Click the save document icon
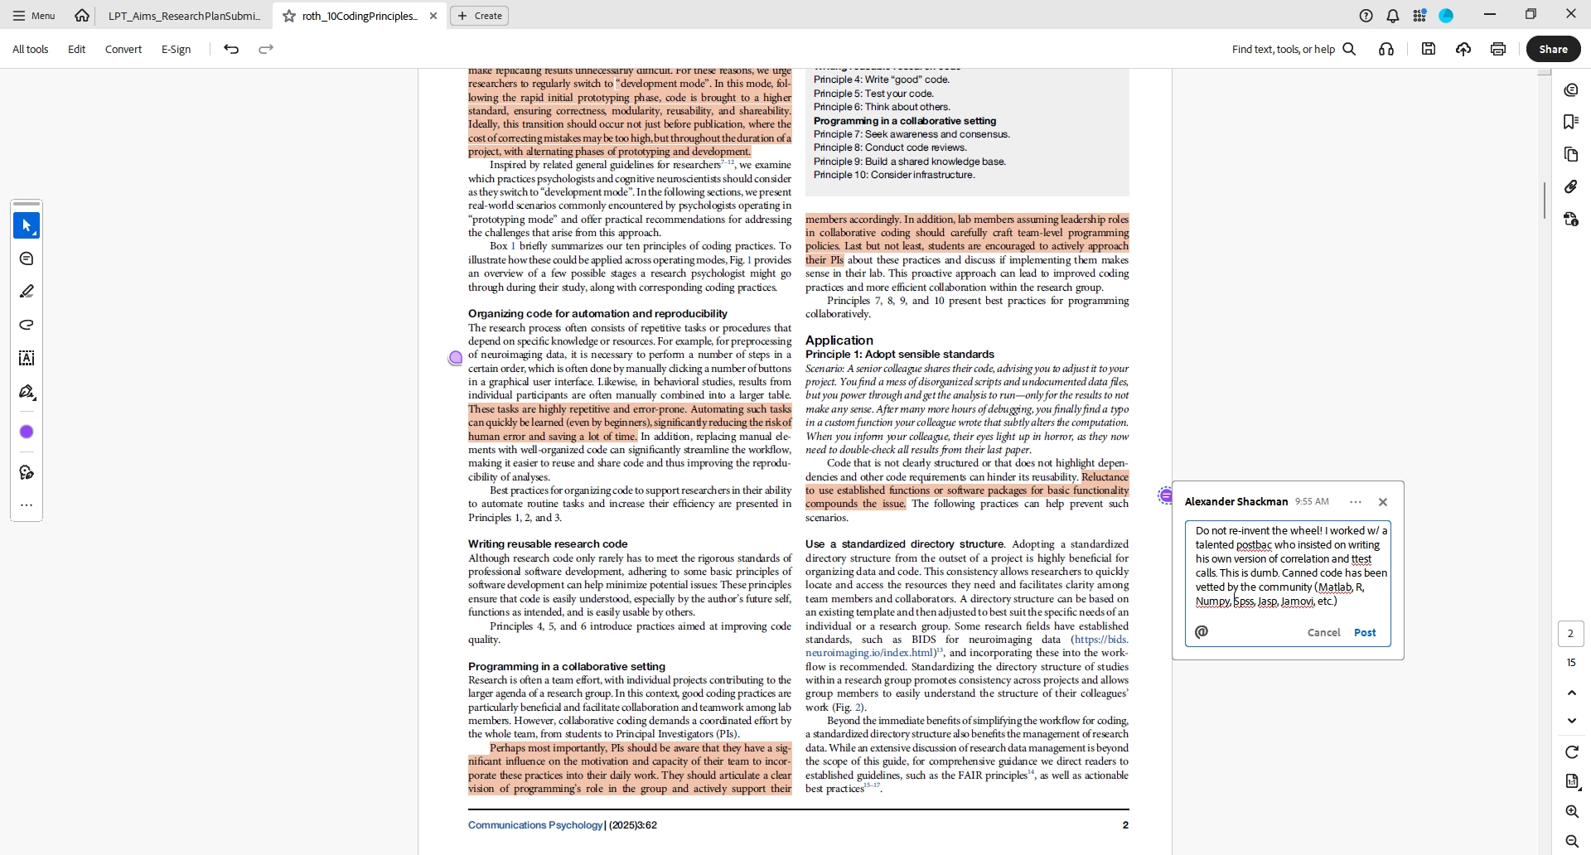 pos(1429,49)
